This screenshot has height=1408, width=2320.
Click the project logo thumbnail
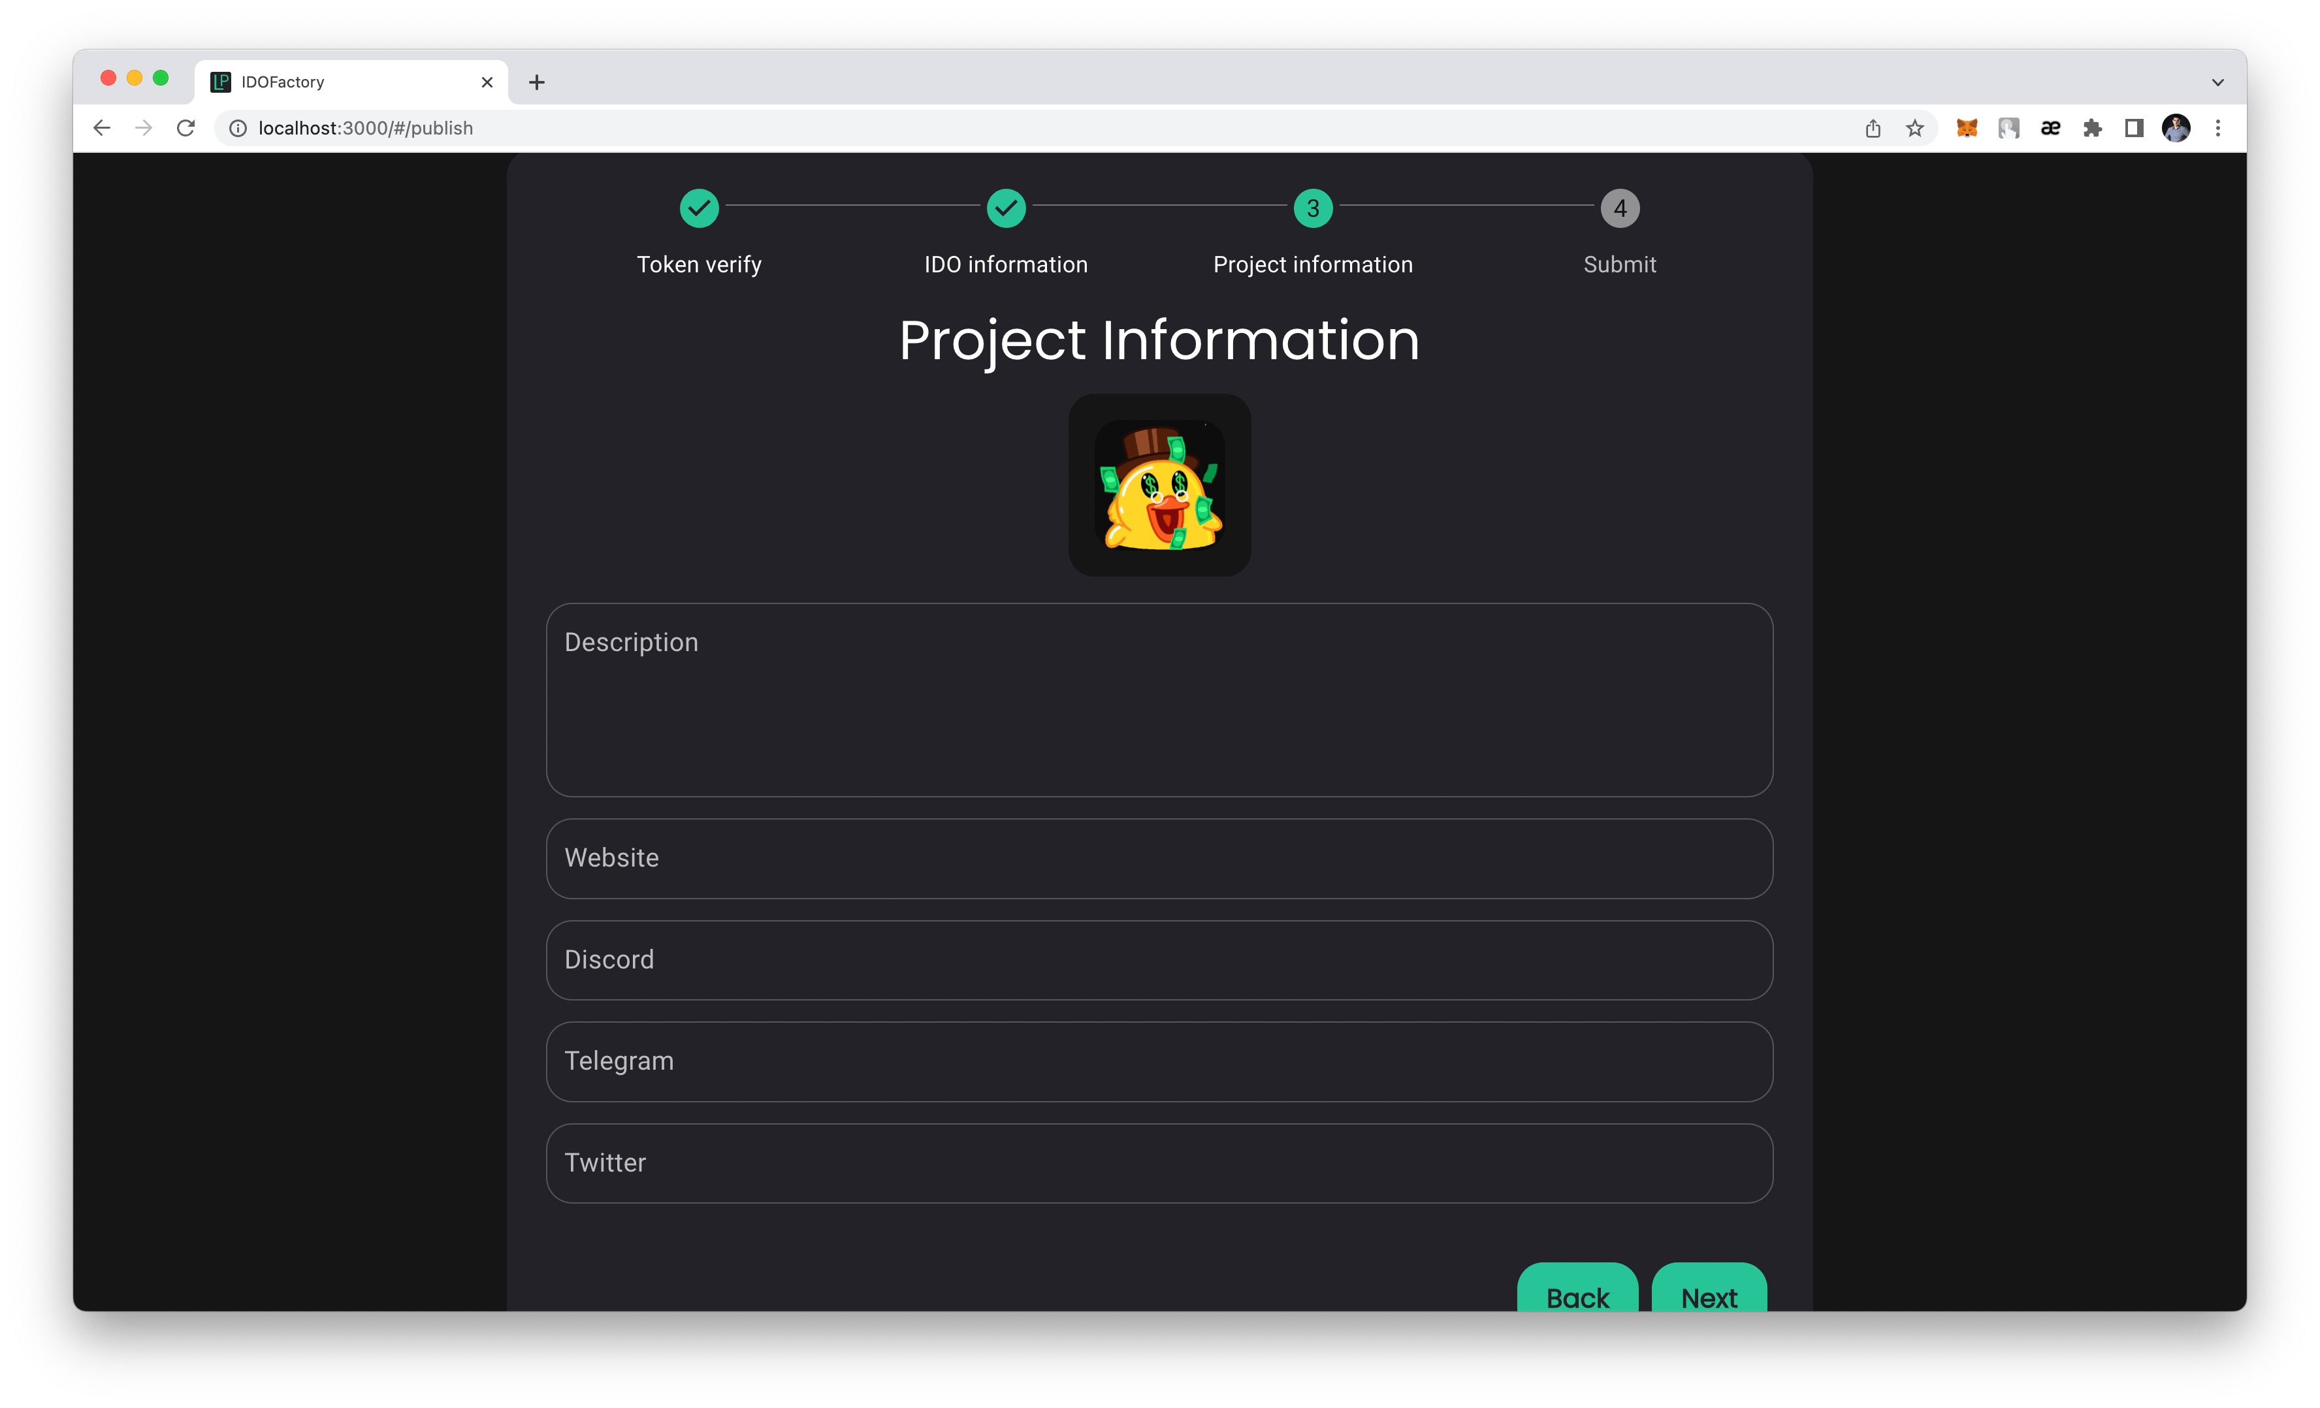[x=1160, y=484]
